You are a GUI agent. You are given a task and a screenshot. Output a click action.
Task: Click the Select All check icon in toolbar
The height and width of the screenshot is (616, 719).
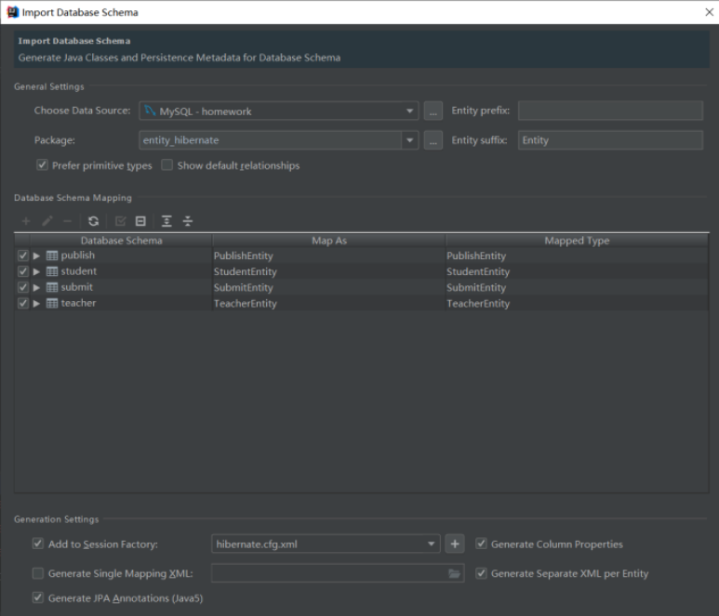pyautogui.click(x=120, y=221)
